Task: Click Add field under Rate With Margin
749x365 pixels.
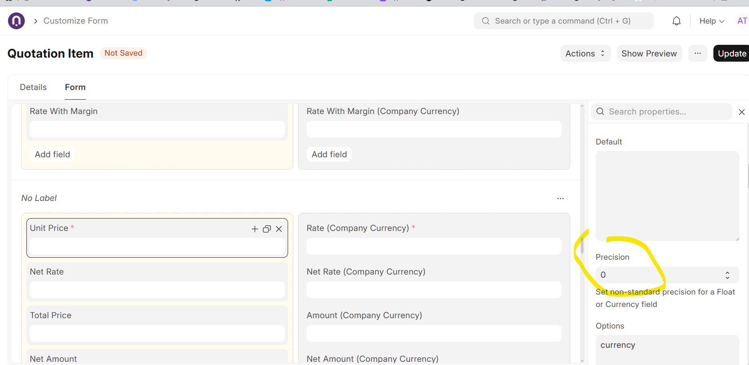Action: click(52, 154)
